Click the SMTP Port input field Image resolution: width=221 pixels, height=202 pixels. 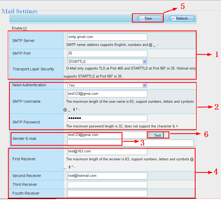[x=107, y=54]
